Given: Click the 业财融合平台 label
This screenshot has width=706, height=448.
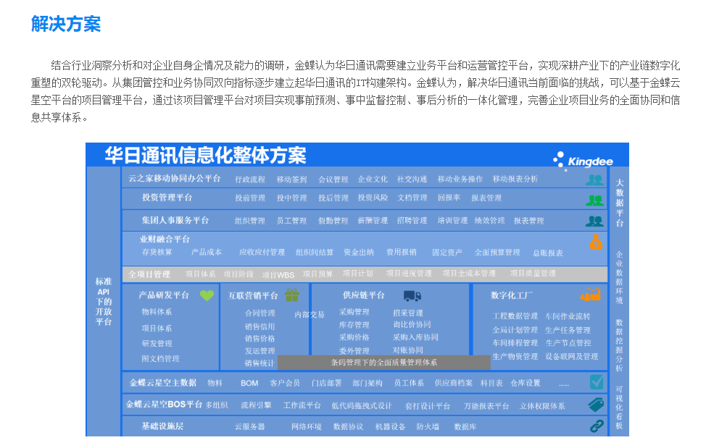Looking at the screenshot, I should point(165,239).
